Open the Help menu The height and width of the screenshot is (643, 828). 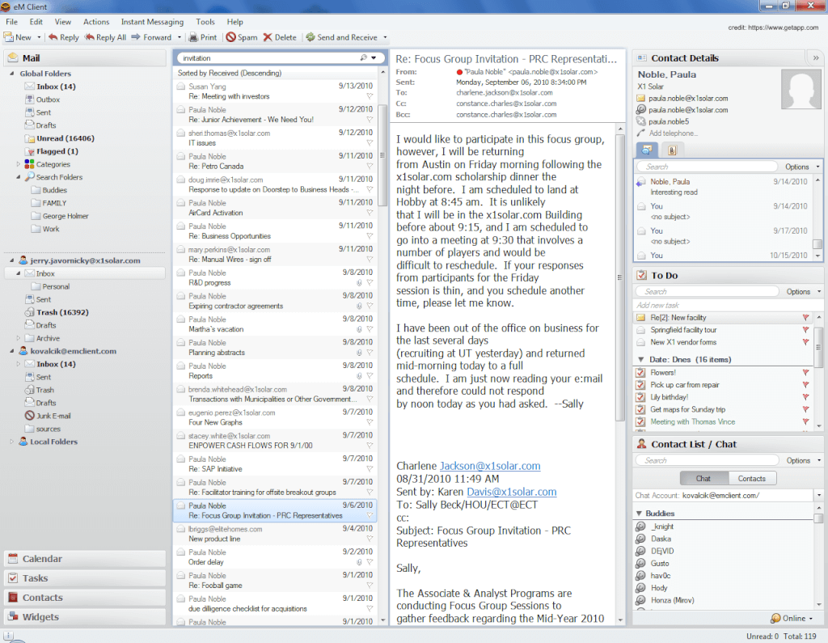pyautogui.click(x=235, y=22)
